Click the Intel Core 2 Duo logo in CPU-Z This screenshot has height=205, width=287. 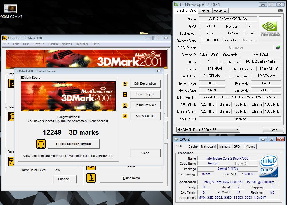click(x=269, y=166)
